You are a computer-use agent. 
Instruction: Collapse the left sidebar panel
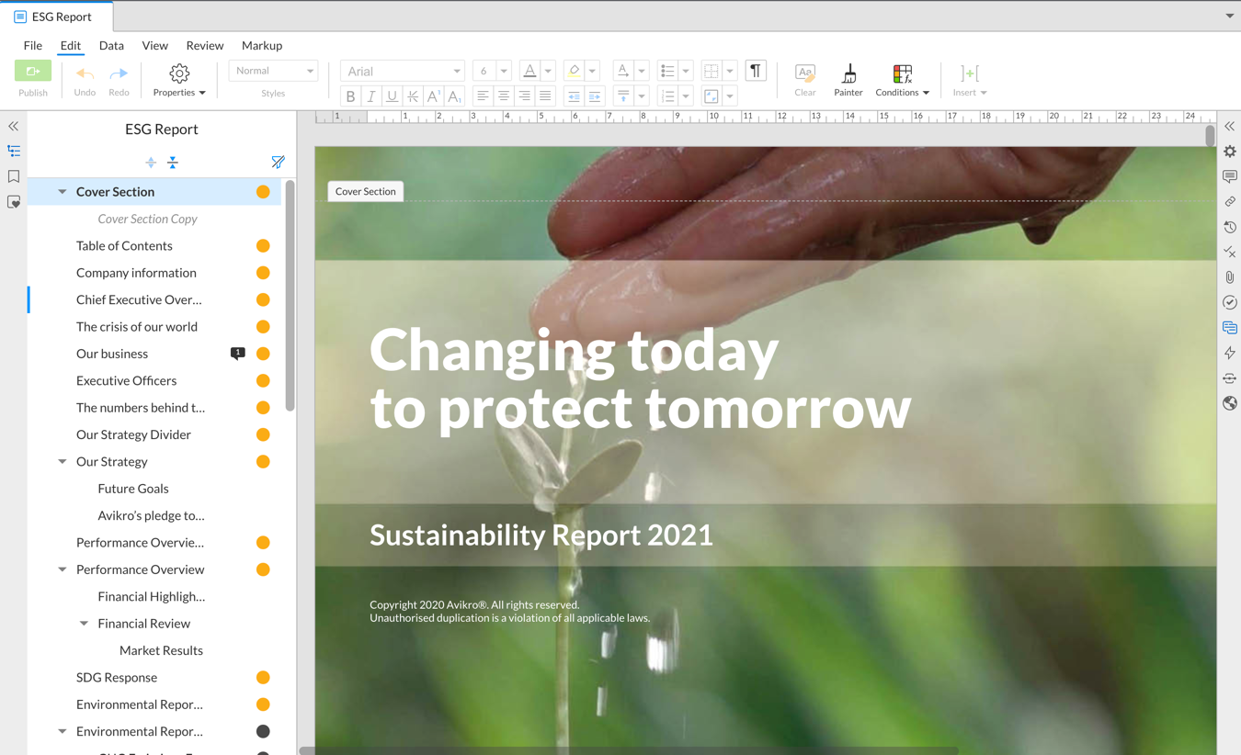14,126
